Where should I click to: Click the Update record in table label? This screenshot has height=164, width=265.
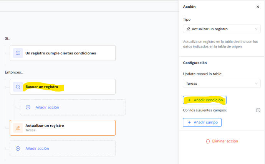(x=202, y=74)
